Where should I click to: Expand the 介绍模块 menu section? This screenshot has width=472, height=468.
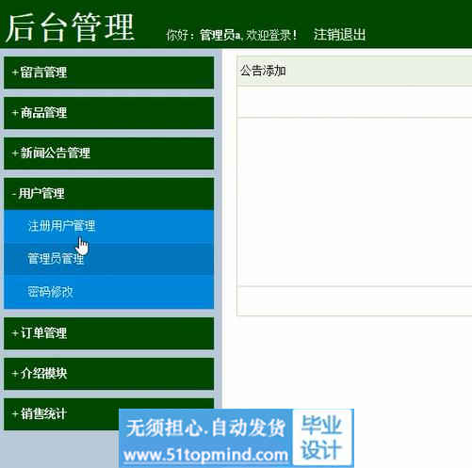pos(108,374)
